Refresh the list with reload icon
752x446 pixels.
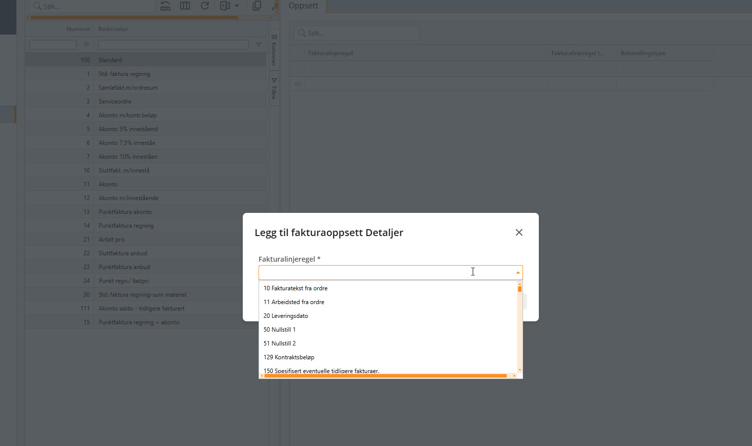[205, 6]
